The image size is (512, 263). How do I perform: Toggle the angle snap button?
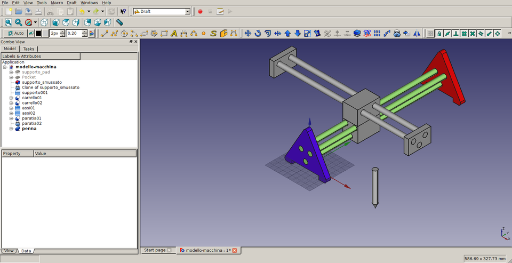[x=497, y=33]
